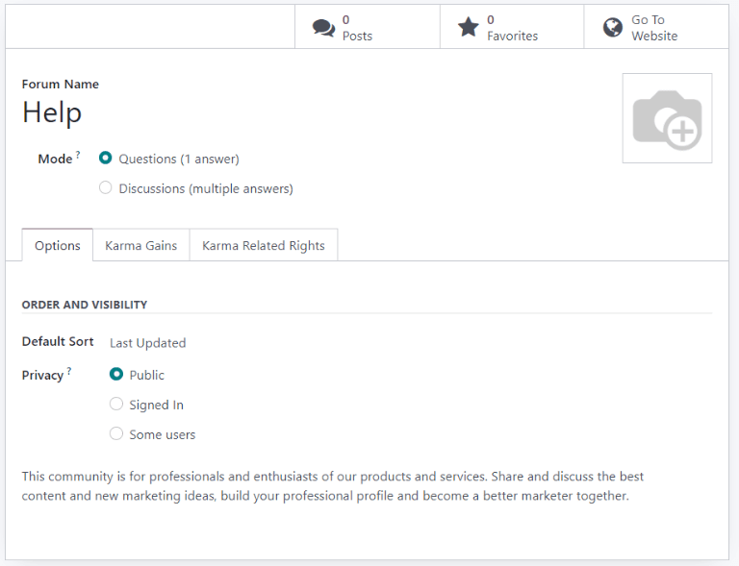Click the Forum Name label
739x566 pixels.
pos(61,85)
